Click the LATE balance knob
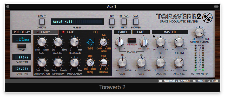225x98 pixels. [x=144, y=42]
